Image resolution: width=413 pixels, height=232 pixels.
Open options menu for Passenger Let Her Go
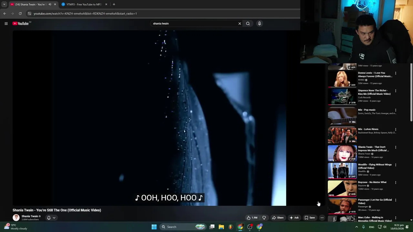coord(396,200)
